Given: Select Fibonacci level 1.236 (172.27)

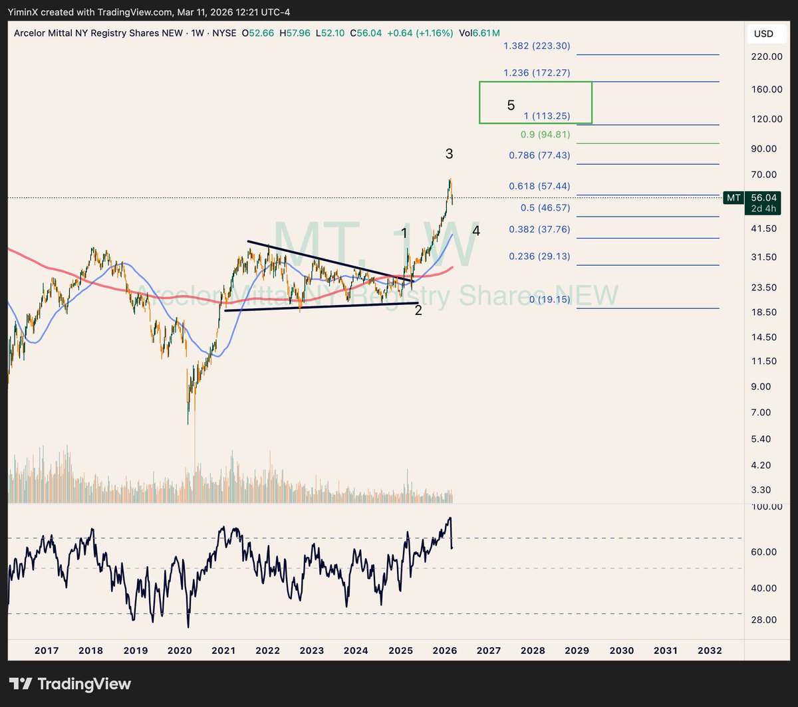Looking at the screenshot, I should [537, 72].
